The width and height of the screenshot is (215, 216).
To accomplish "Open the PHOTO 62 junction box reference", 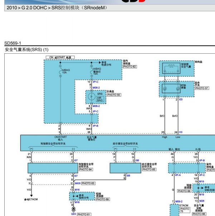I will tap(130, 67).
